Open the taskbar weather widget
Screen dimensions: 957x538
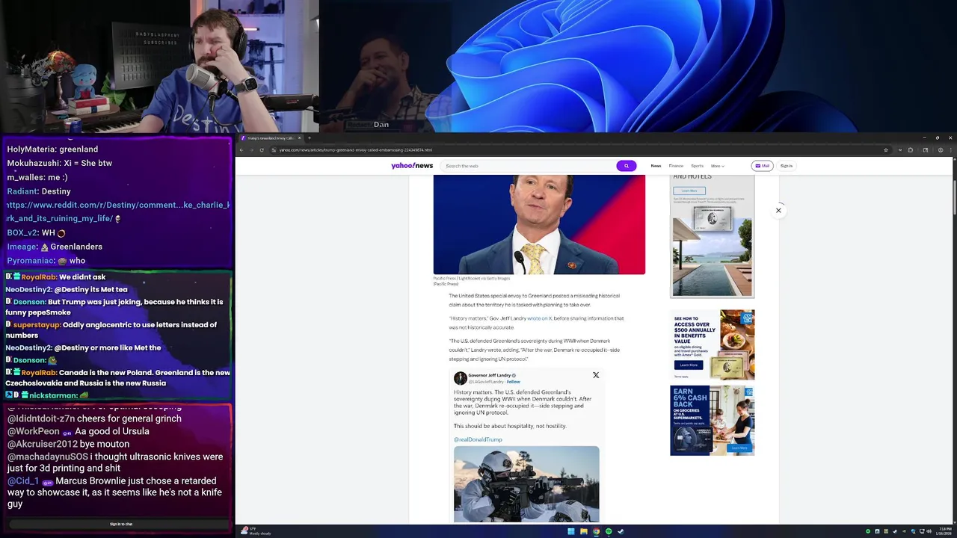pos(256,531)
